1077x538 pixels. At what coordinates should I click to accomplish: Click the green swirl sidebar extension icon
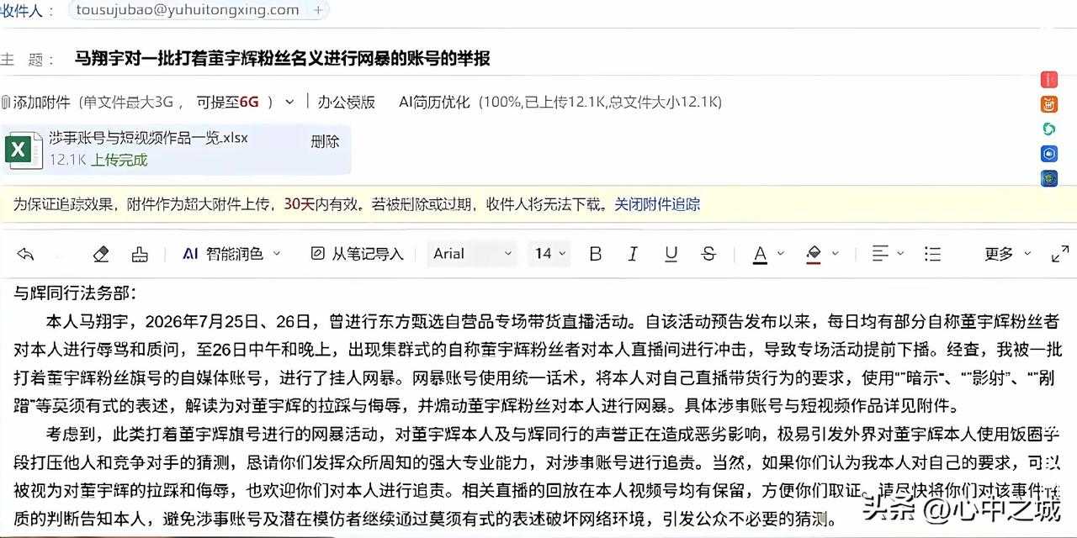1049,129
